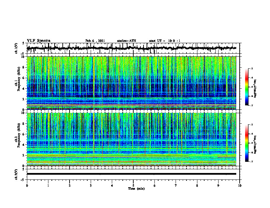The width and height of the screenshot is (270, 208).
Task: Click the "ch.3(V)" axis label
Action: click(x=16, y=175)
